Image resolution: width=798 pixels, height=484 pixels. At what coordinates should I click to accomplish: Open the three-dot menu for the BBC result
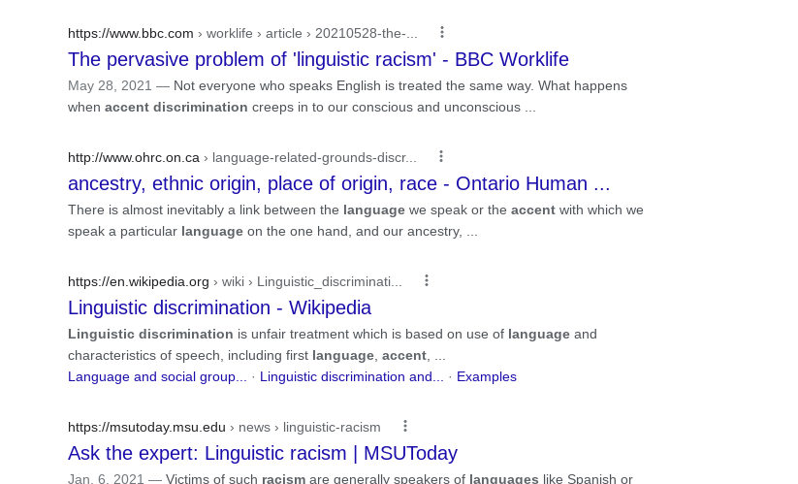click(442, 33)
